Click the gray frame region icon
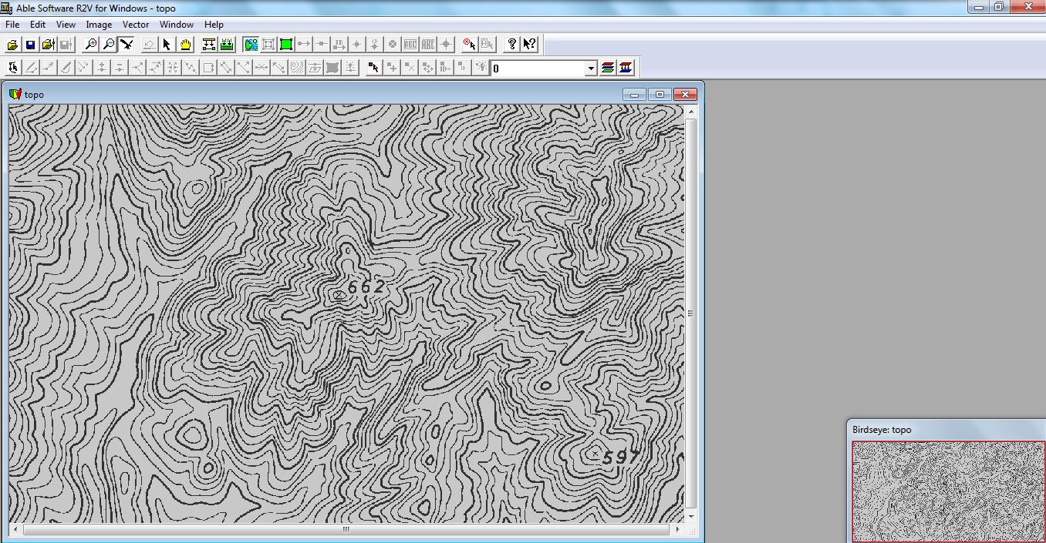Screen dimensions: 1046x543 268,45
